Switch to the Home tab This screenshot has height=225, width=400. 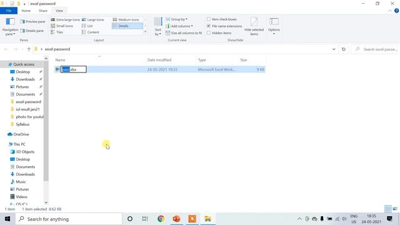(x=26, y=11)
